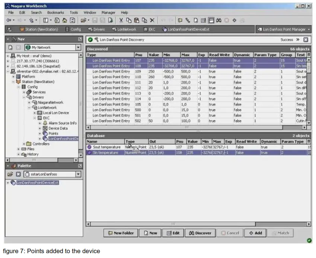316x258 pixels.
Task: Open the Bookmarks menu
Action: click(x=55, y=13)
